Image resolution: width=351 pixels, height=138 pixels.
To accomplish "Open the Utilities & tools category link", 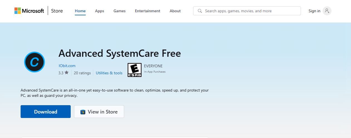I will coord(109,73).
